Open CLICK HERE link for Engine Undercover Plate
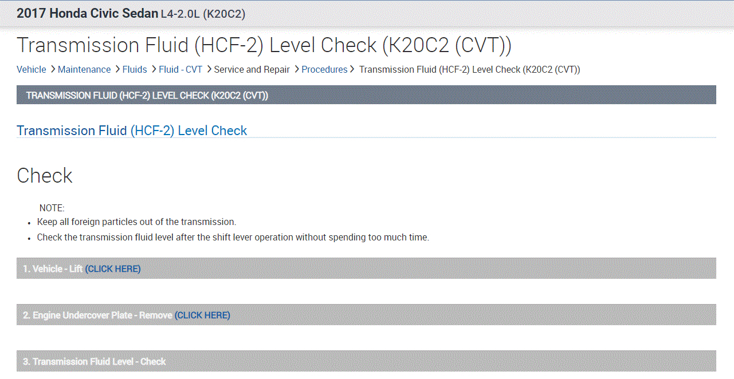Viewport: 734px width, 379px height. point(202,315)
